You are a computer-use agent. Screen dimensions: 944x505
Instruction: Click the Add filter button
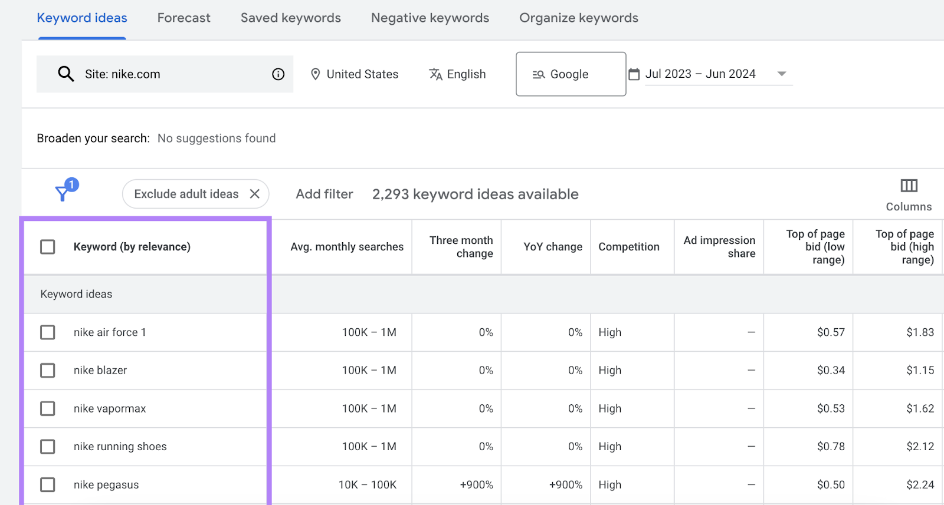(x=324, y=194)
